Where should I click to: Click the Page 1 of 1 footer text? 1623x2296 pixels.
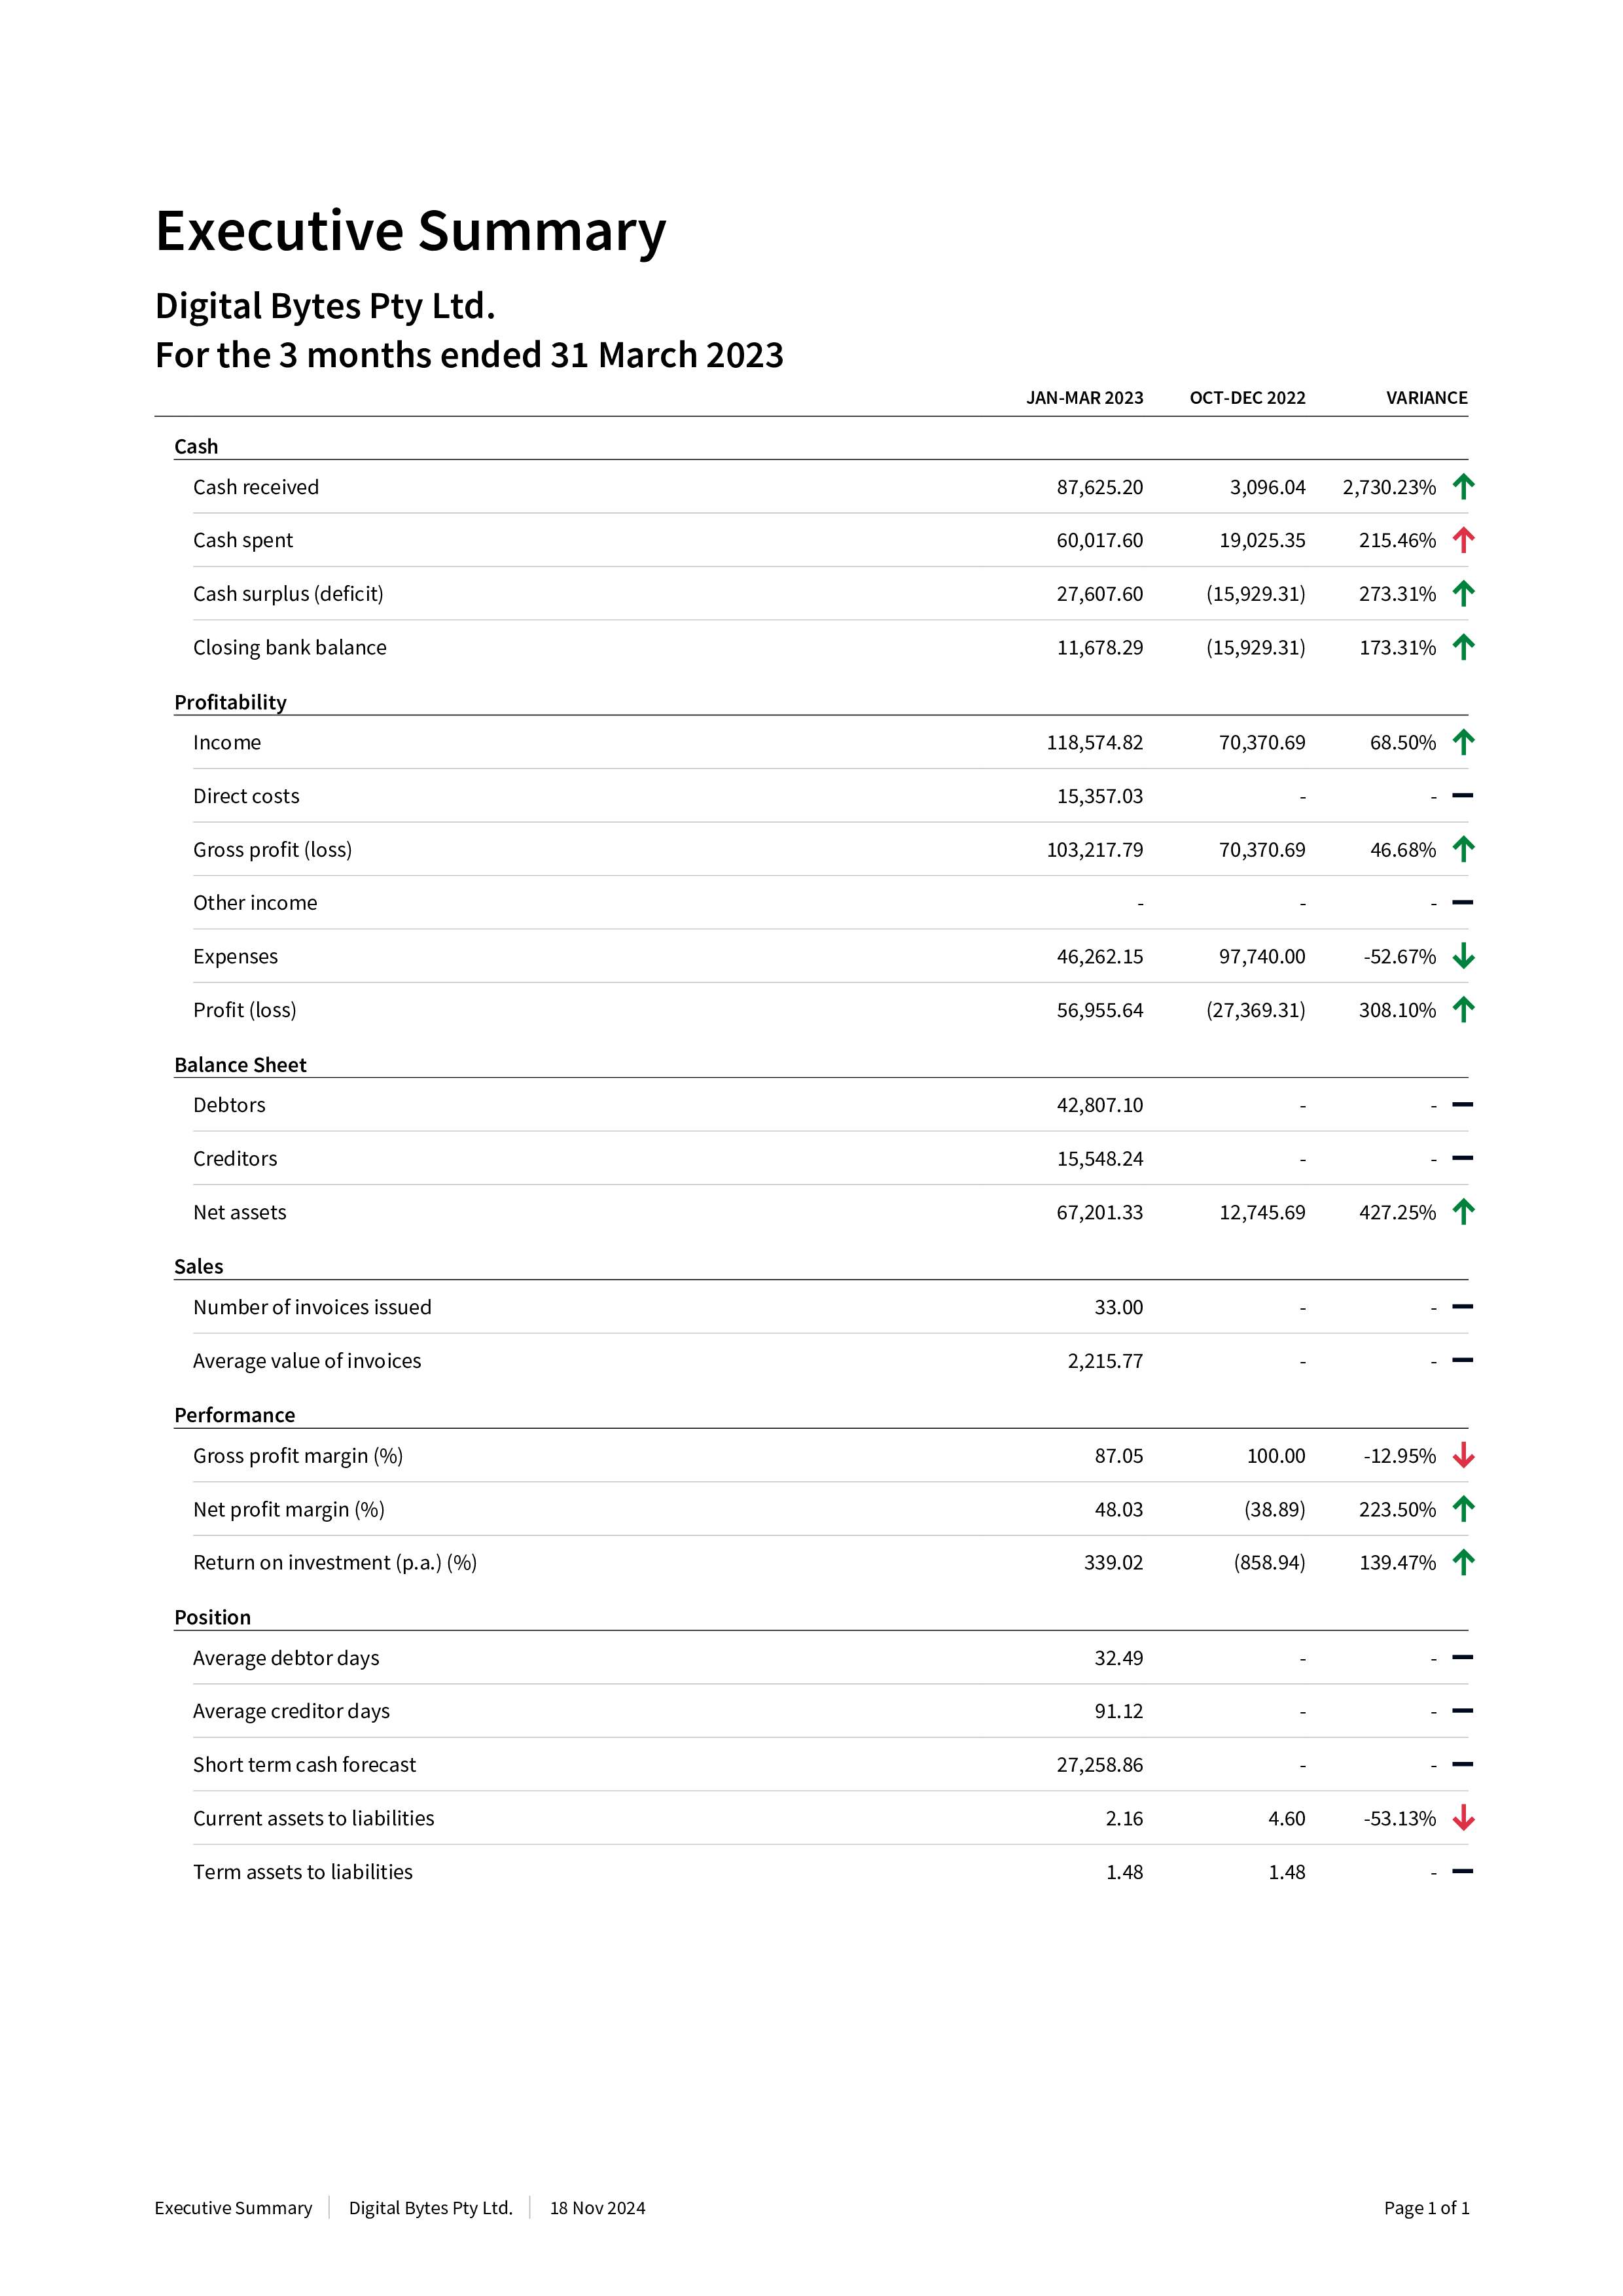[x=1426, y=2208]
